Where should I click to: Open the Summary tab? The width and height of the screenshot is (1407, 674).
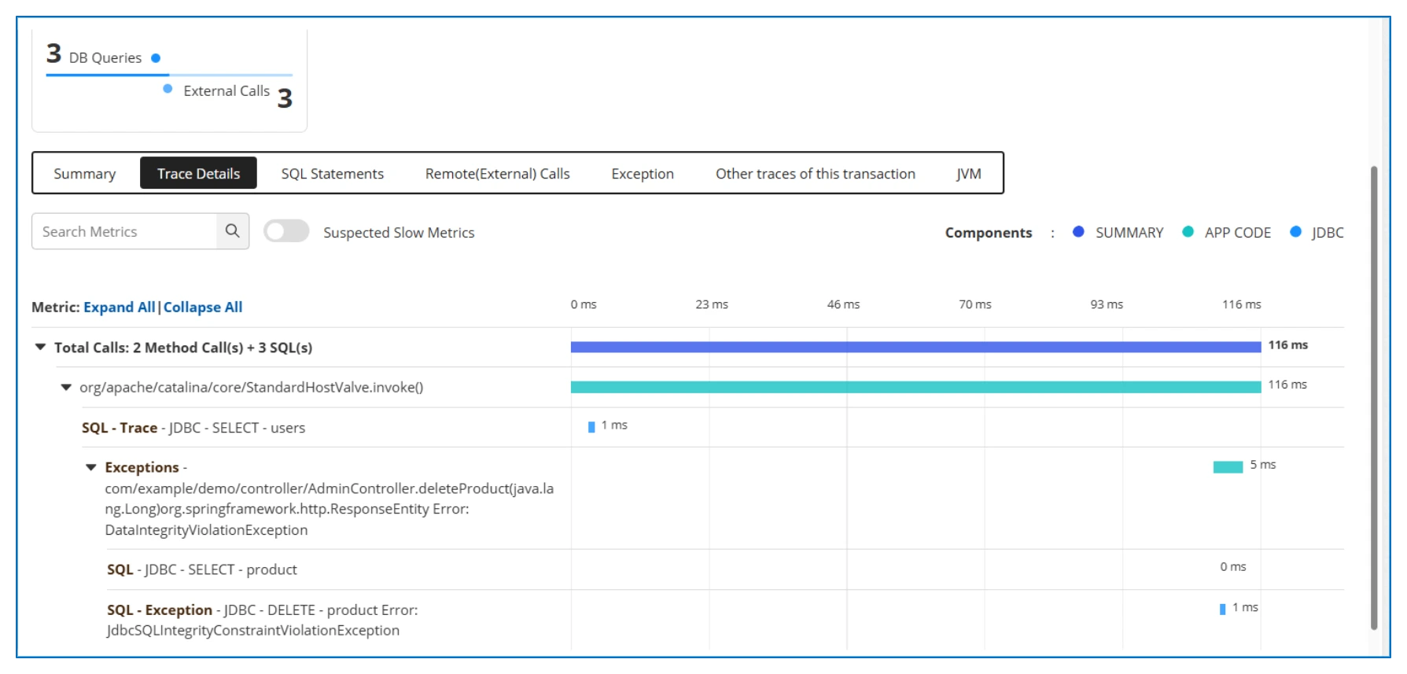pos(85,174)
